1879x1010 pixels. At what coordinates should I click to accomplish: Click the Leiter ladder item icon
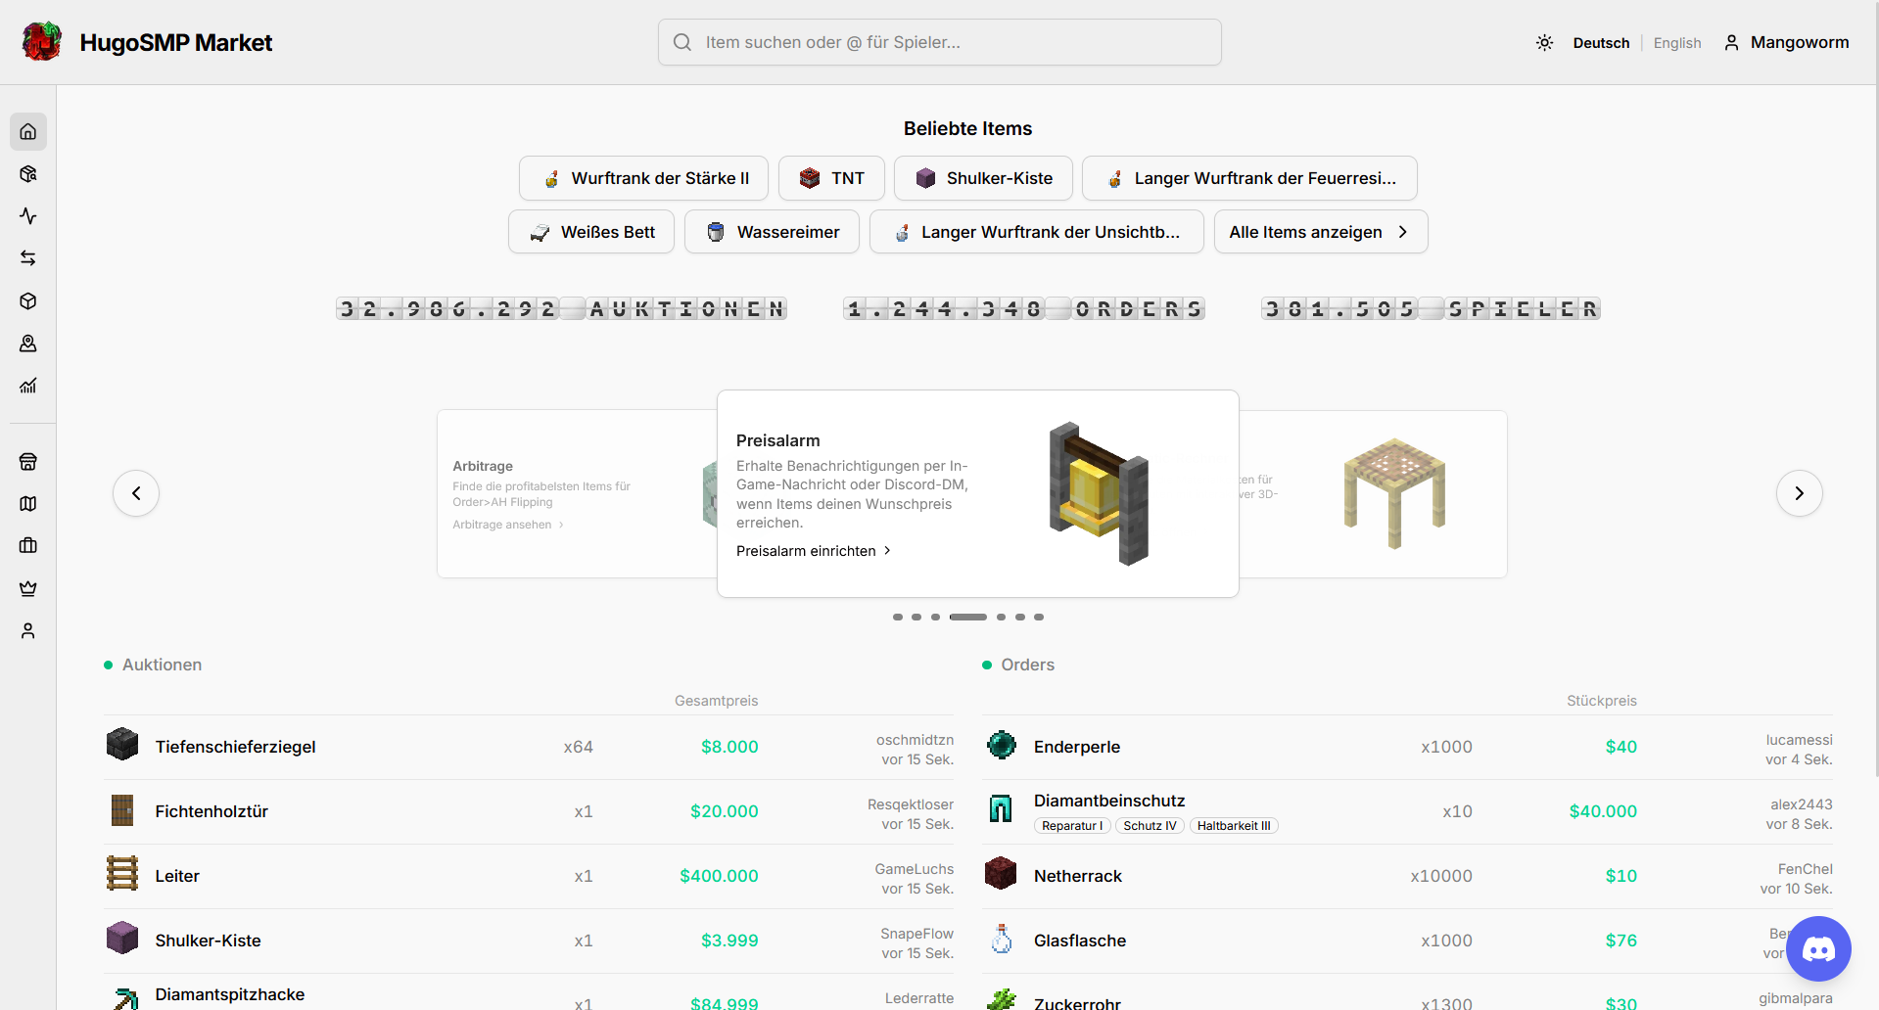pos(122,873)
